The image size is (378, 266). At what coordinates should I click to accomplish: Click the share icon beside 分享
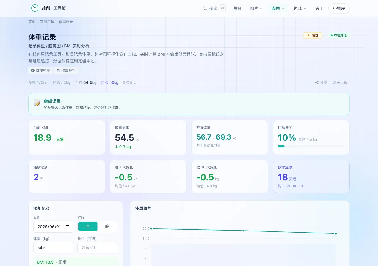[x=317, y=82]
